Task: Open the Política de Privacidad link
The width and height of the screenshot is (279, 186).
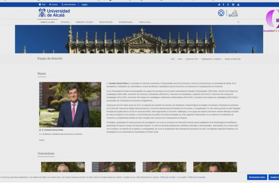Action: click(196, 177)
